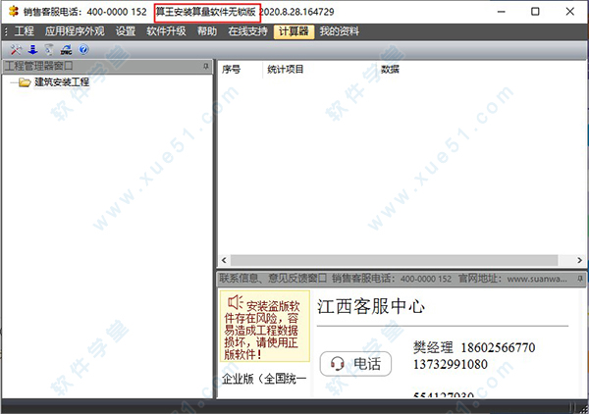
Task: Open the 设置 menu
Action: [126, 31]
